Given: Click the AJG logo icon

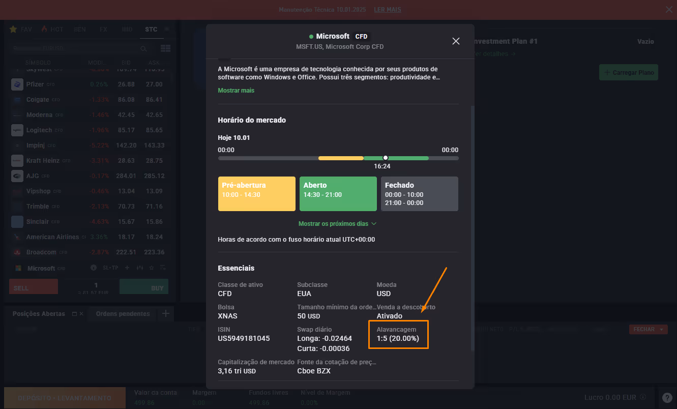Looking at the screenshot, I should (x=17, y=176).
